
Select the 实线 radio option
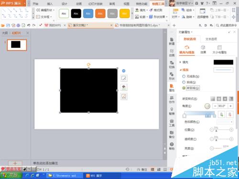[x=184, y=82]
